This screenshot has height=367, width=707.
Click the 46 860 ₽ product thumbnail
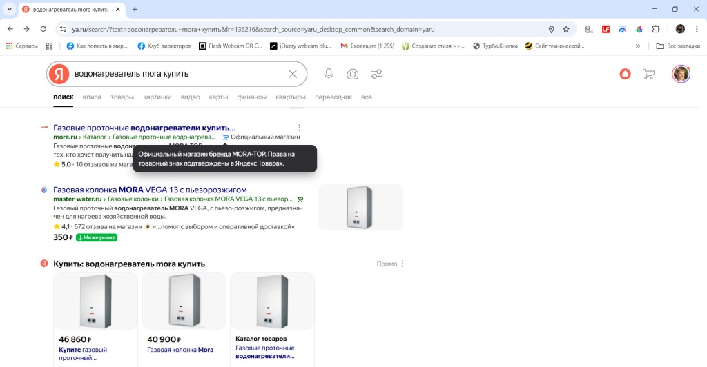[x=95, y=301]
